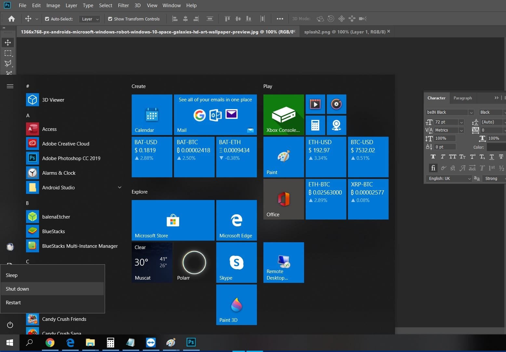This screenshot has height=352, width=506.
Task: Click the align left edges icon
Action: coord(175,19)
